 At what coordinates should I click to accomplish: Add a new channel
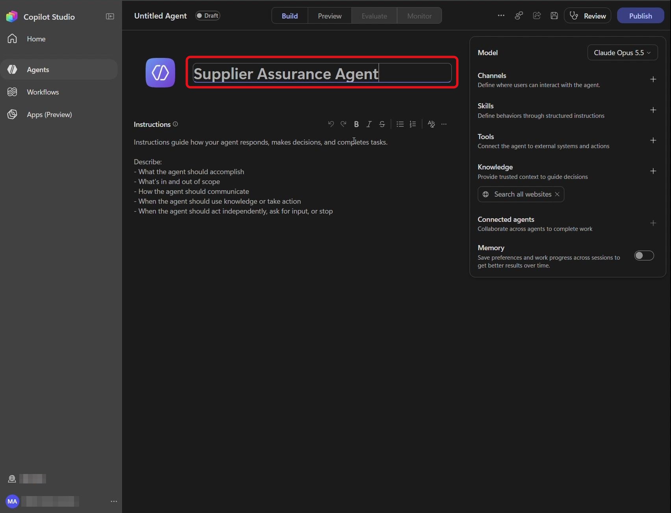tap(653, 79)
